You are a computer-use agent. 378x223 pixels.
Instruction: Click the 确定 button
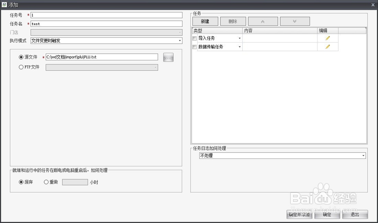click(327, 214)
